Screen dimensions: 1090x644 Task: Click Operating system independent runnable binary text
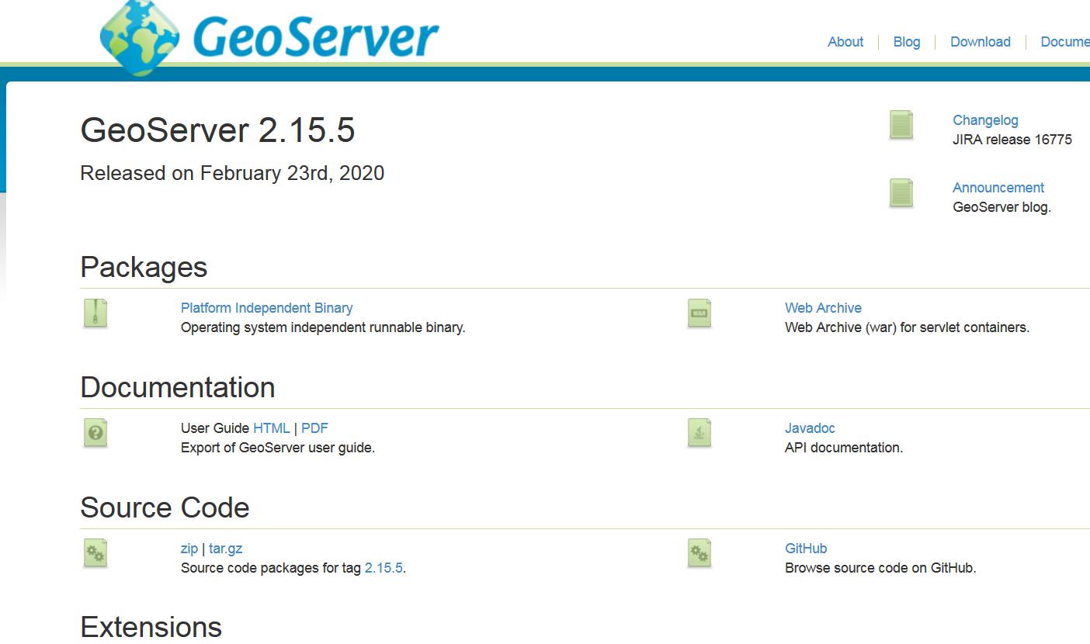coord(323,327)
